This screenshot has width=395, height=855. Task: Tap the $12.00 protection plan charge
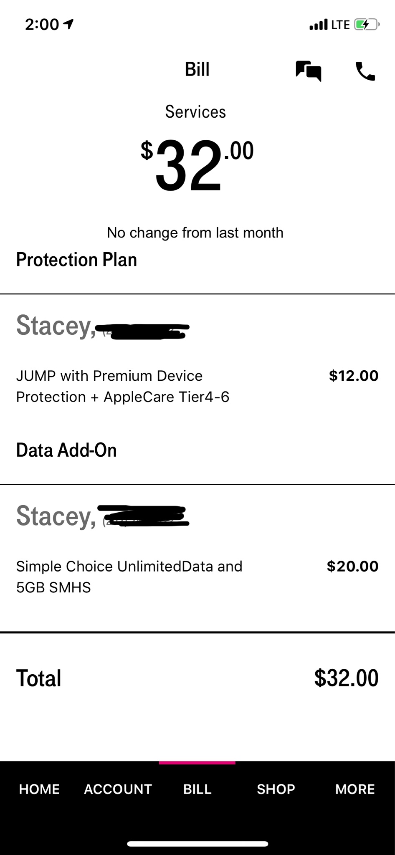click(x=353, y=376)
